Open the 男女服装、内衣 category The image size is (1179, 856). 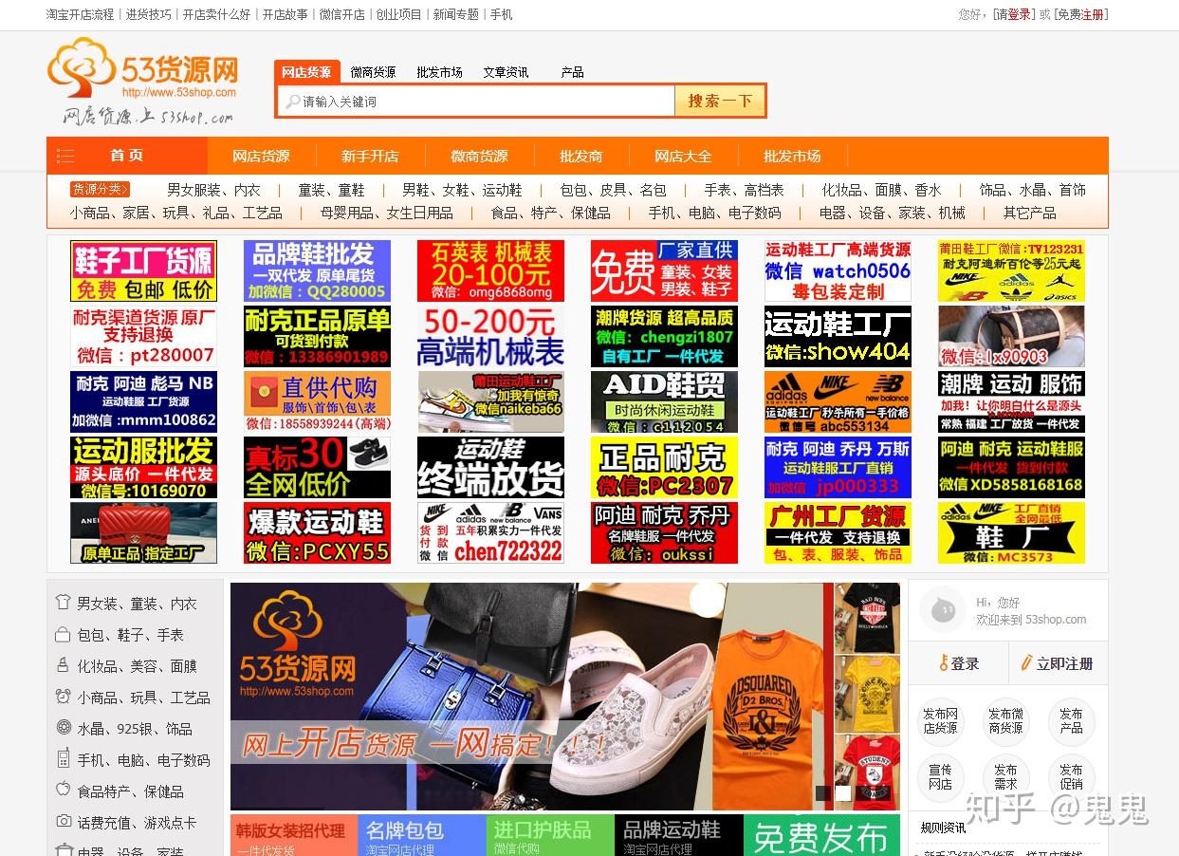coord(213,190)
